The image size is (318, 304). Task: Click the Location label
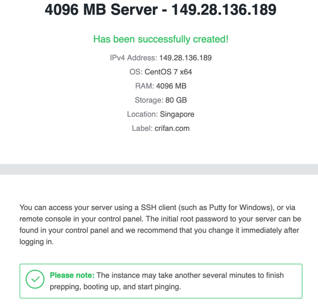tap(142, 114)
